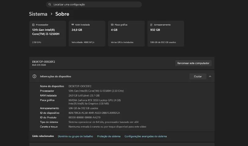Select the Processador 12th Gen Intel card
The width and height of the screenshot is (248, 146).
coord(48,33)
